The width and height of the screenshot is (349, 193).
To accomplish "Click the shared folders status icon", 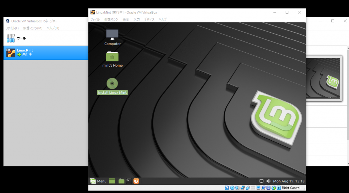I will point(253,188).
